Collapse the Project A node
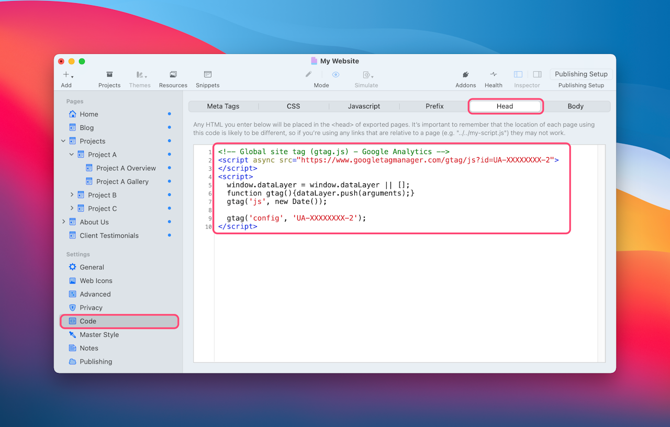This screenshot has height=427, width=670. tap(72, 155)
